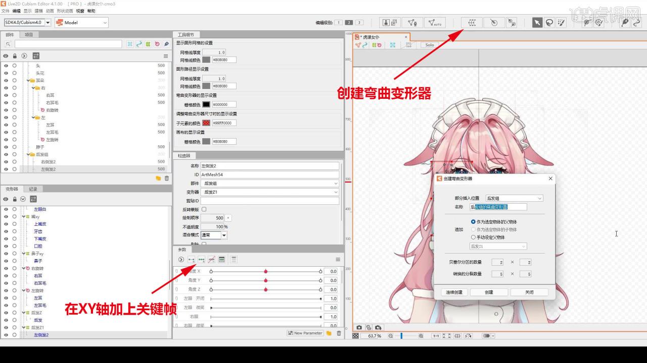Image resolution: width=647 pixels, height=363 pixels.
Task: Select the 手动设定父物体 radio option
Action: tap(473, 237)
